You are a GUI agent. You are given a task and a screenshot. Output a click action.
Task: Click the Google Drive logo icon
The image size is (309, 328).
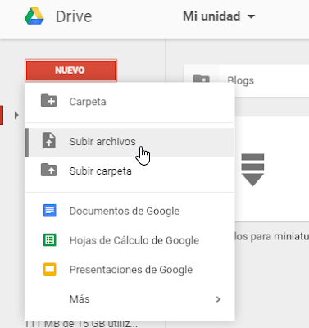[x=34, y=16]
